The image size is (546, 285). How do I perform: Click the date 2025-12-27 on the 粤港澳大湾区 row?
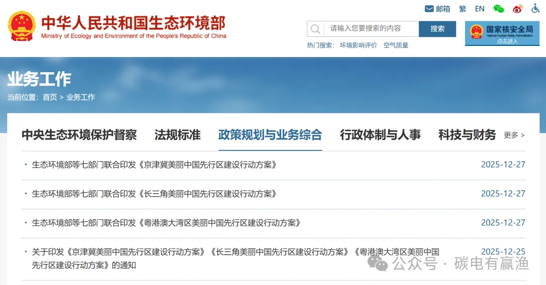coord(503,223)
